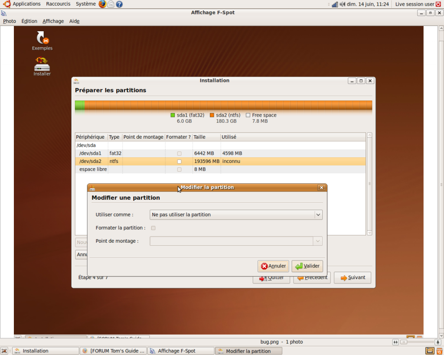Switch to Installation in the taskbar

46,351
